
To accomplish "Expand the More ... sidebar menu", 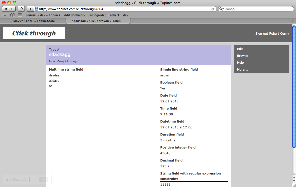I will click(x=242, y=70).
